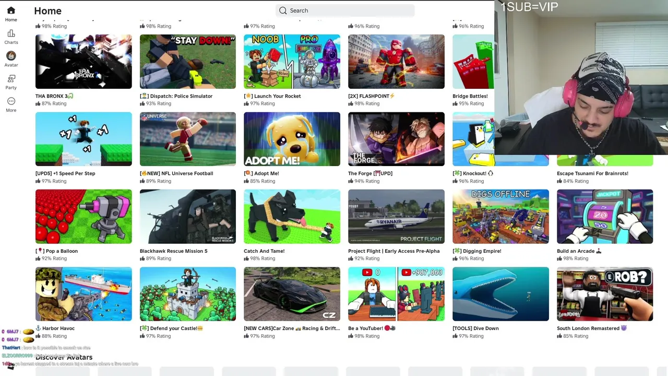Open +1 Speed Per Step thumbnail

tap(83, 139)
